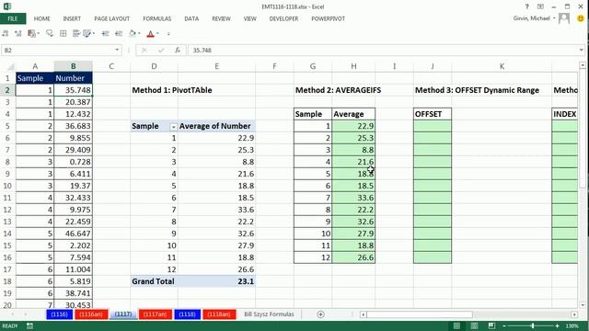Screen dimensions: 589x331
Task: Open the paste-special icon dropdown arrow
Action: [x=39, y=34]
